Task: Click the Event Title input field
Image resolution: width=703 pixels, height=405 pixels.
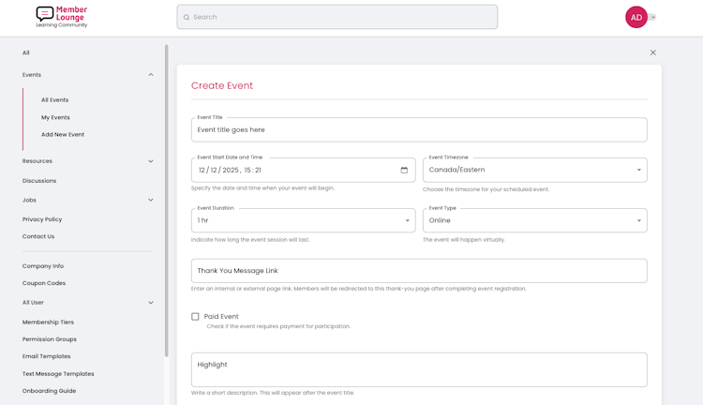Action: [419, 130]
